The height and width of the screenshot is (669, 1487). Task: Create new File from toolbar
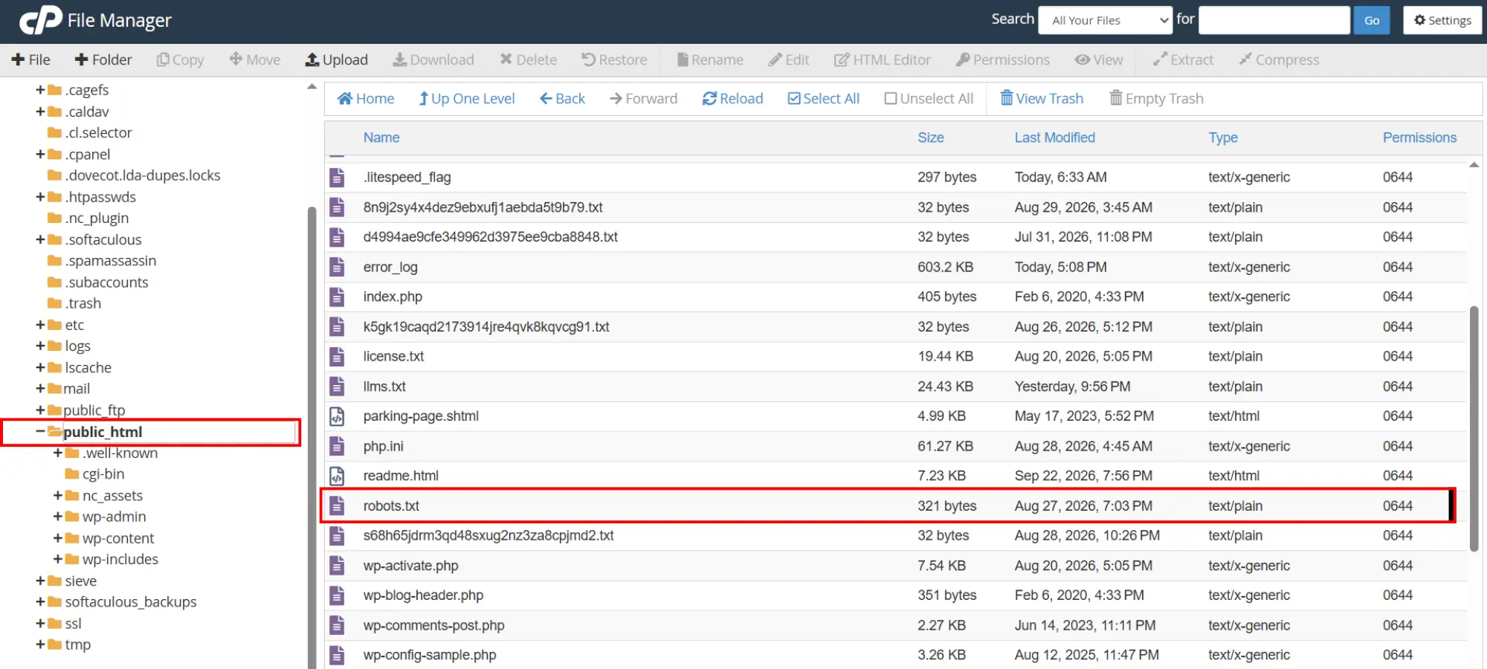coord(31,59)
